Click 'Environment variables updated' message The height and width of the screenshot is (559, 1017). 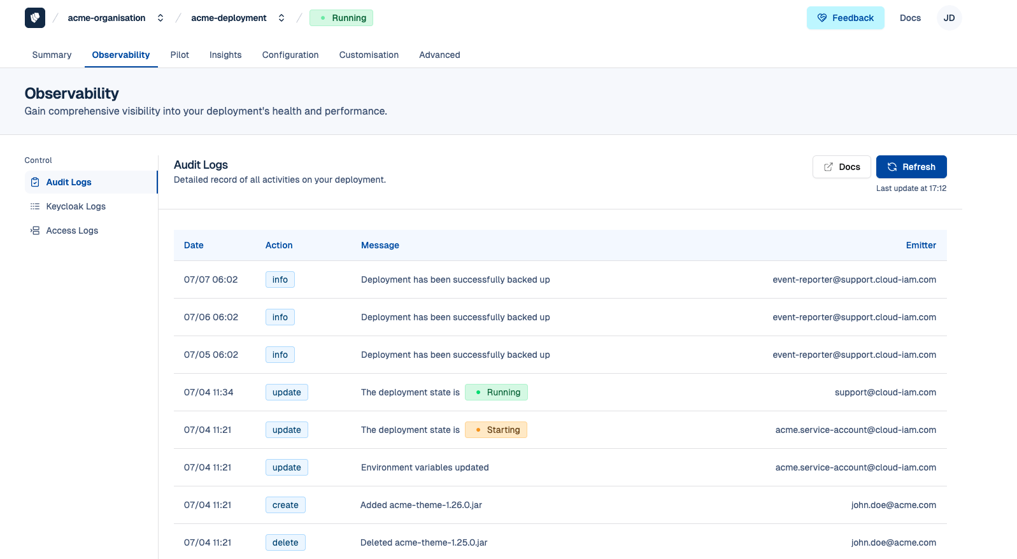tap(425, 467)
